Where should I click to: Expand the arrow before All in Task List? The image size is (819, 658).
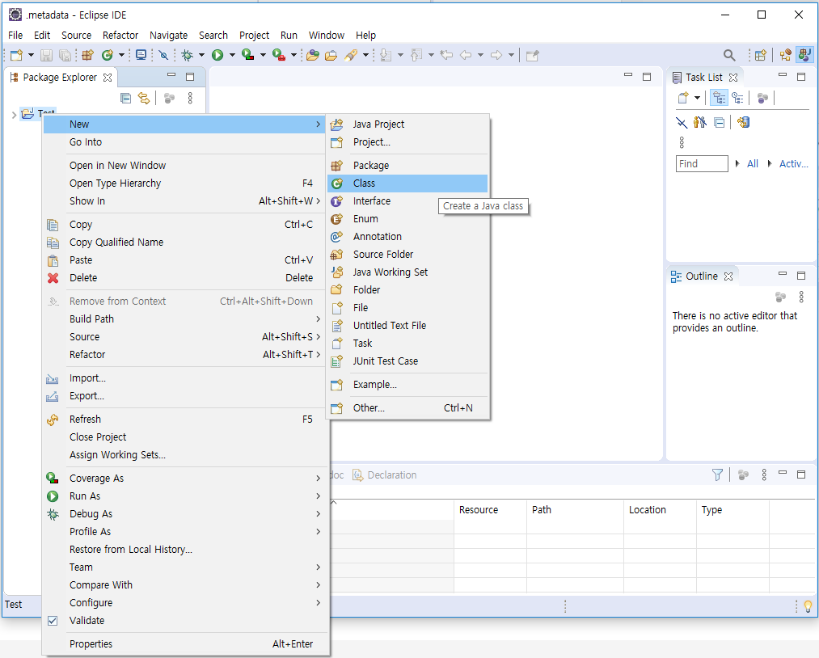pos(737,164)
